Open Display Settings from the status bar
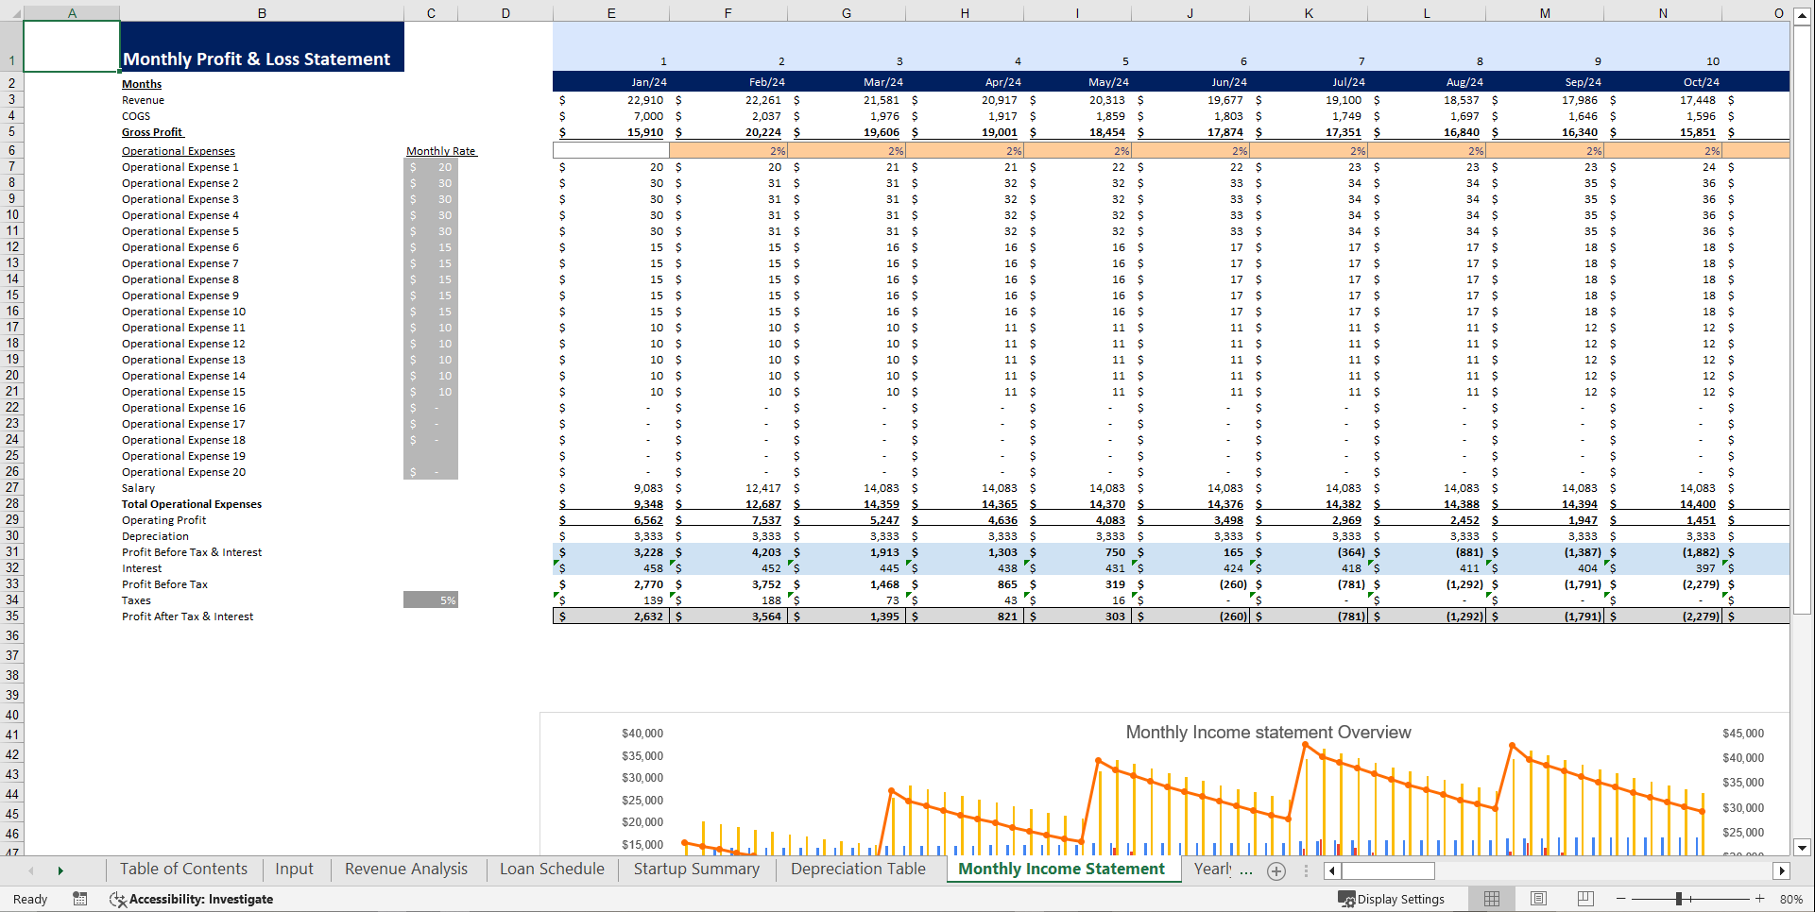Screen dimensions: 1815x912 pyautogui.click(x=1394, y=898)
